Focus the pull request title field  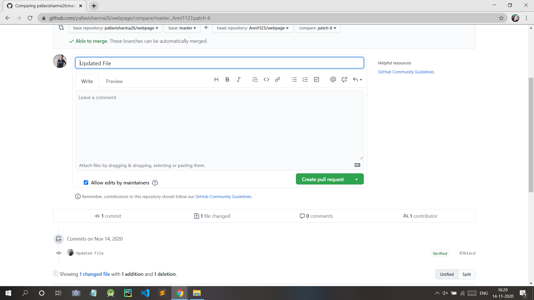click(x=219, y=63)
